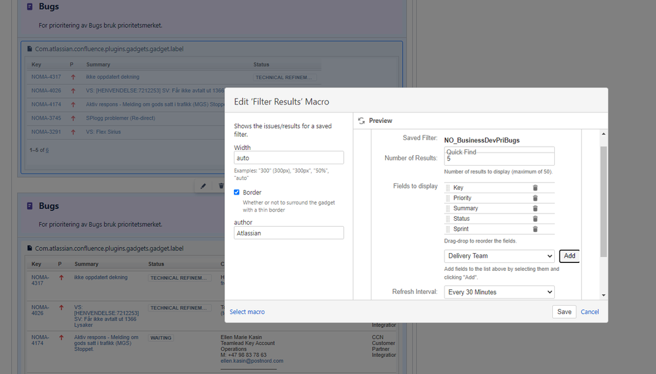Click the second Bugs panel purple icon
Viewport: 656px width, 374px height.
tap(30, 206)
